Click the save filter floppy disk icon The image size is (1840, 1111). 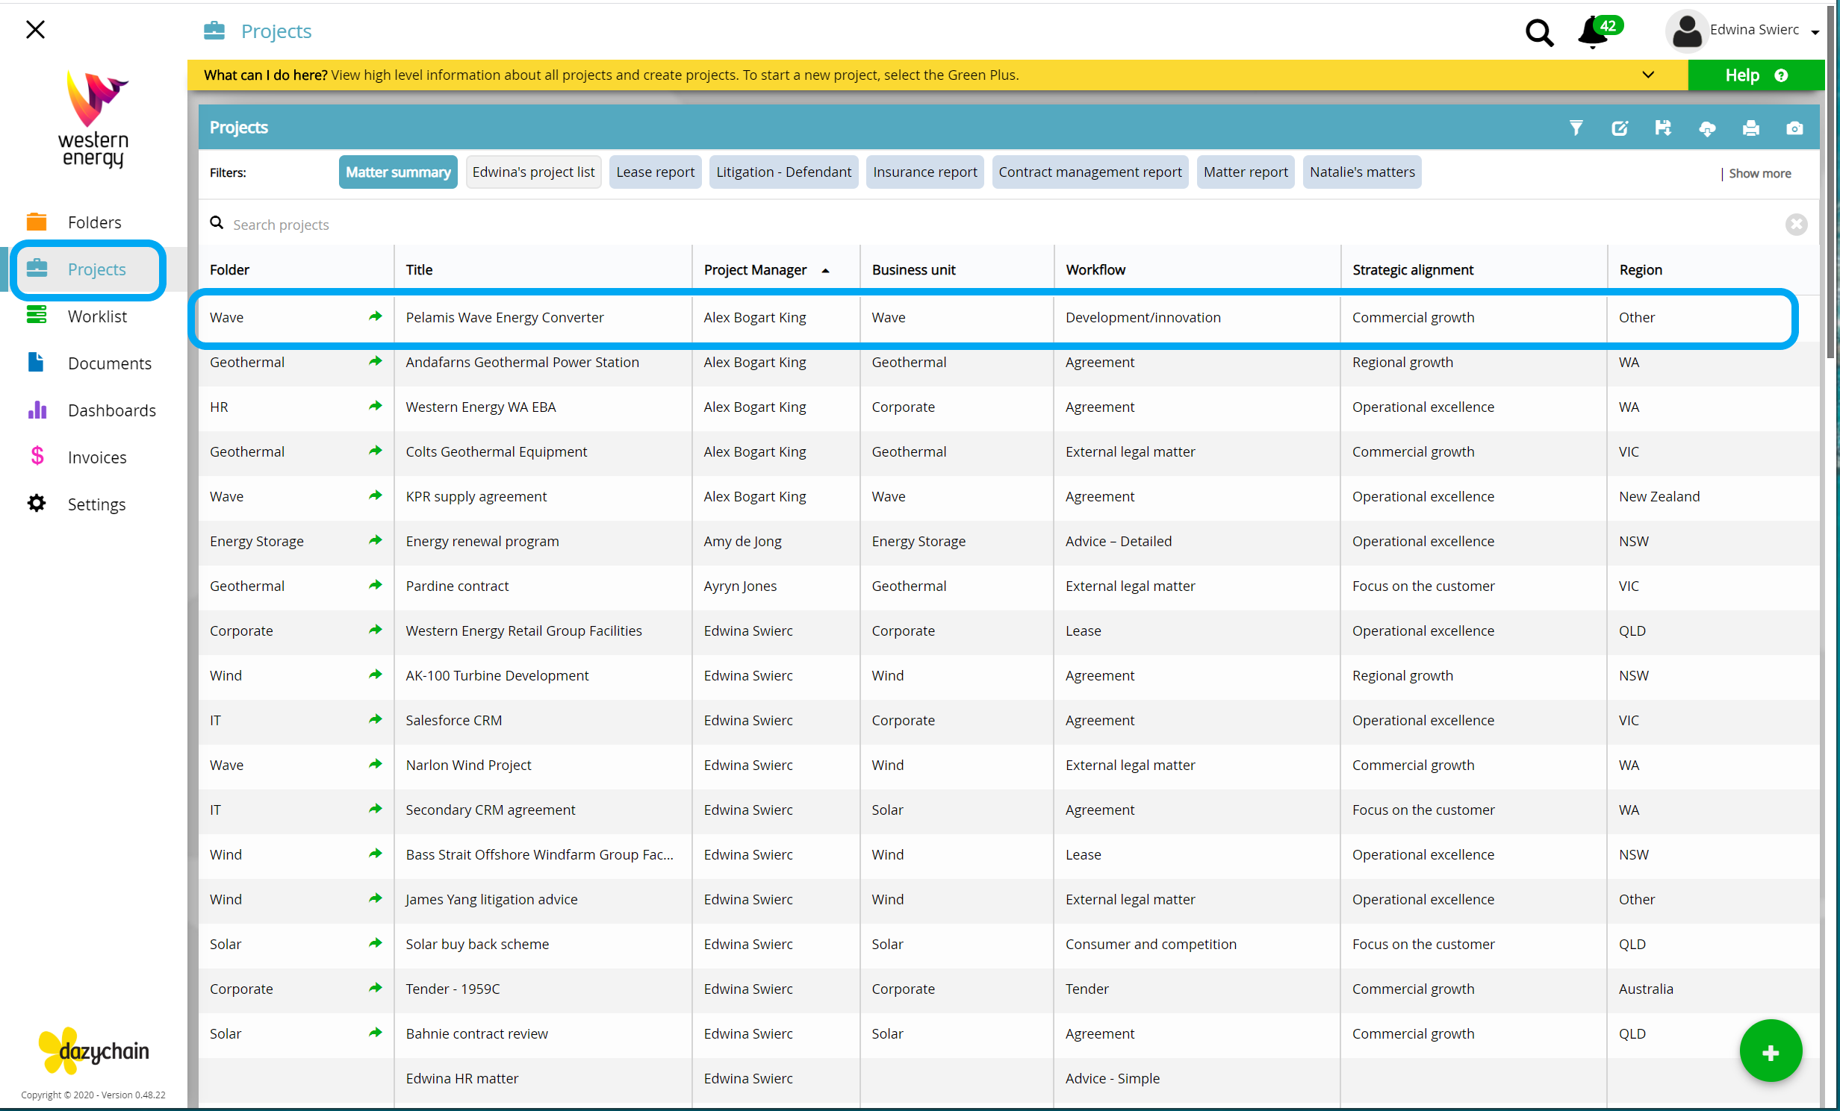(1663, 128)
